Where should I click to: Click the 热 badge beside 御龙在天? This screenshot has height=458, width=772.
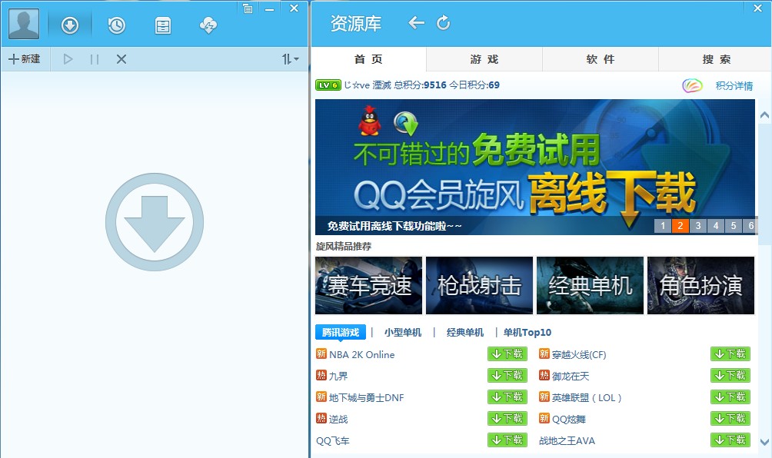click(x=544, y=375)
